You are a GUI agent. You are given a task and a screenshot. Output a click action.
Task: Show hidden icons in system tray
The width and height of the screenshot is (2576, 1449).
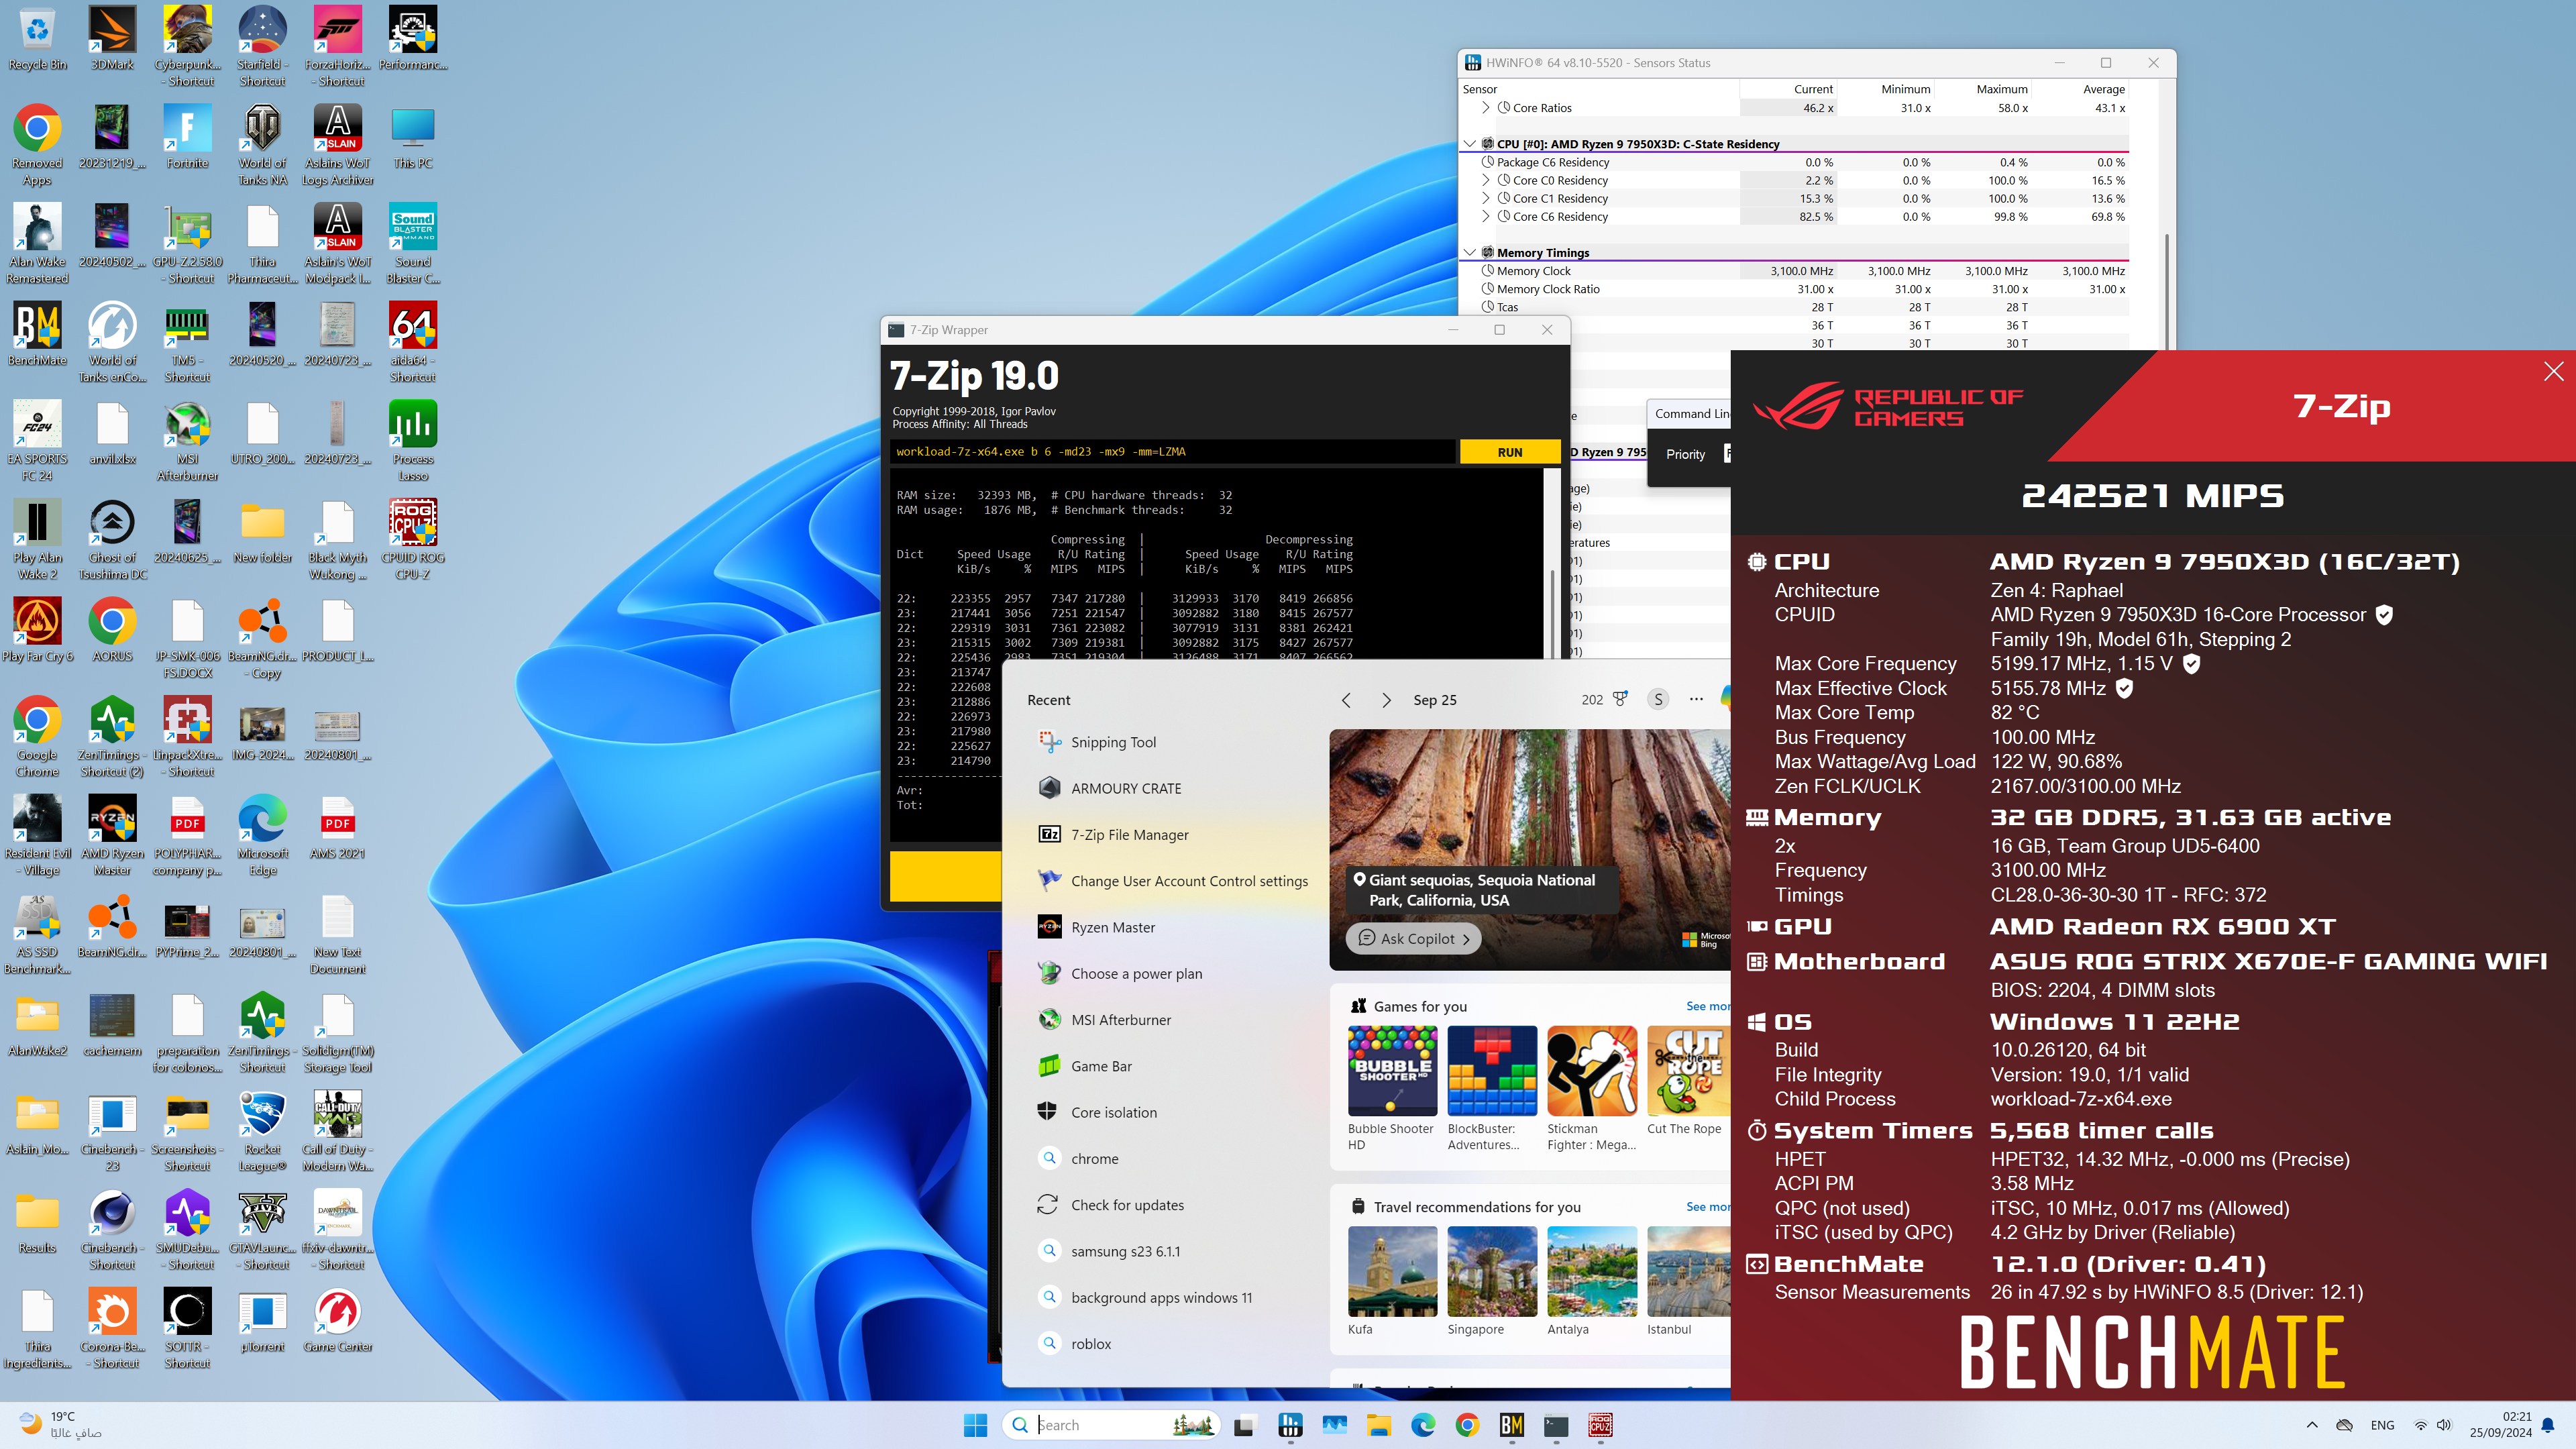click(2311, 1425)
